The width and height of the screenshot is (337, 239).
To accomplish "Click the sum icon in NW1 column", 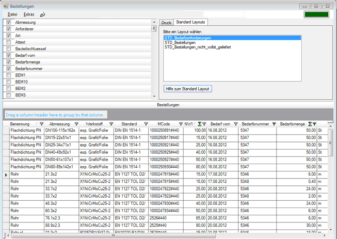I will pyautogui.click(x=199, y=124).
